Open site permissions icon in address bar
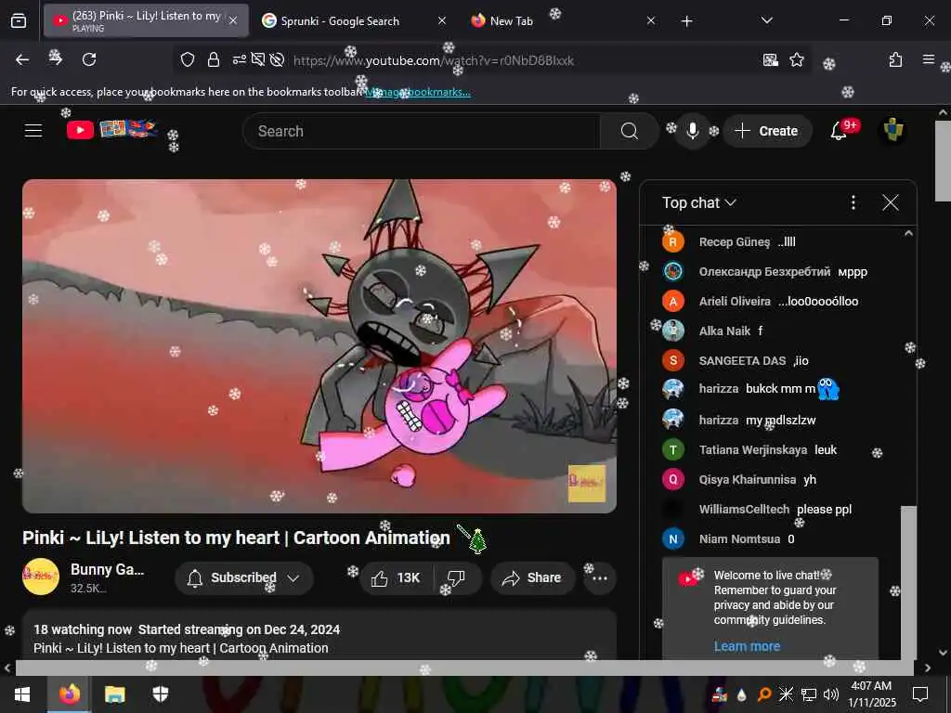Viewport: 951px width, 713px height. click(x=239, y=59)
